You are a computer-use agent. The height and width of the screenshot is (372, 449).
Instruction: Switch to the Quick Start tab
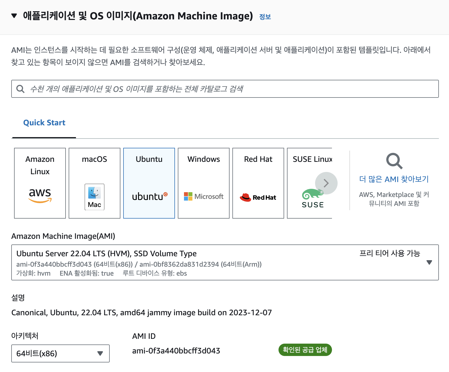[44, 123]
